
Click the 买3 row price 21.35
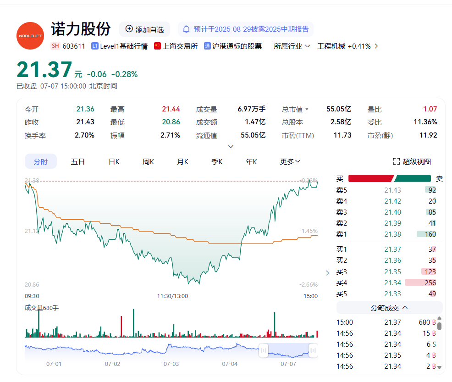pos(392,271)
